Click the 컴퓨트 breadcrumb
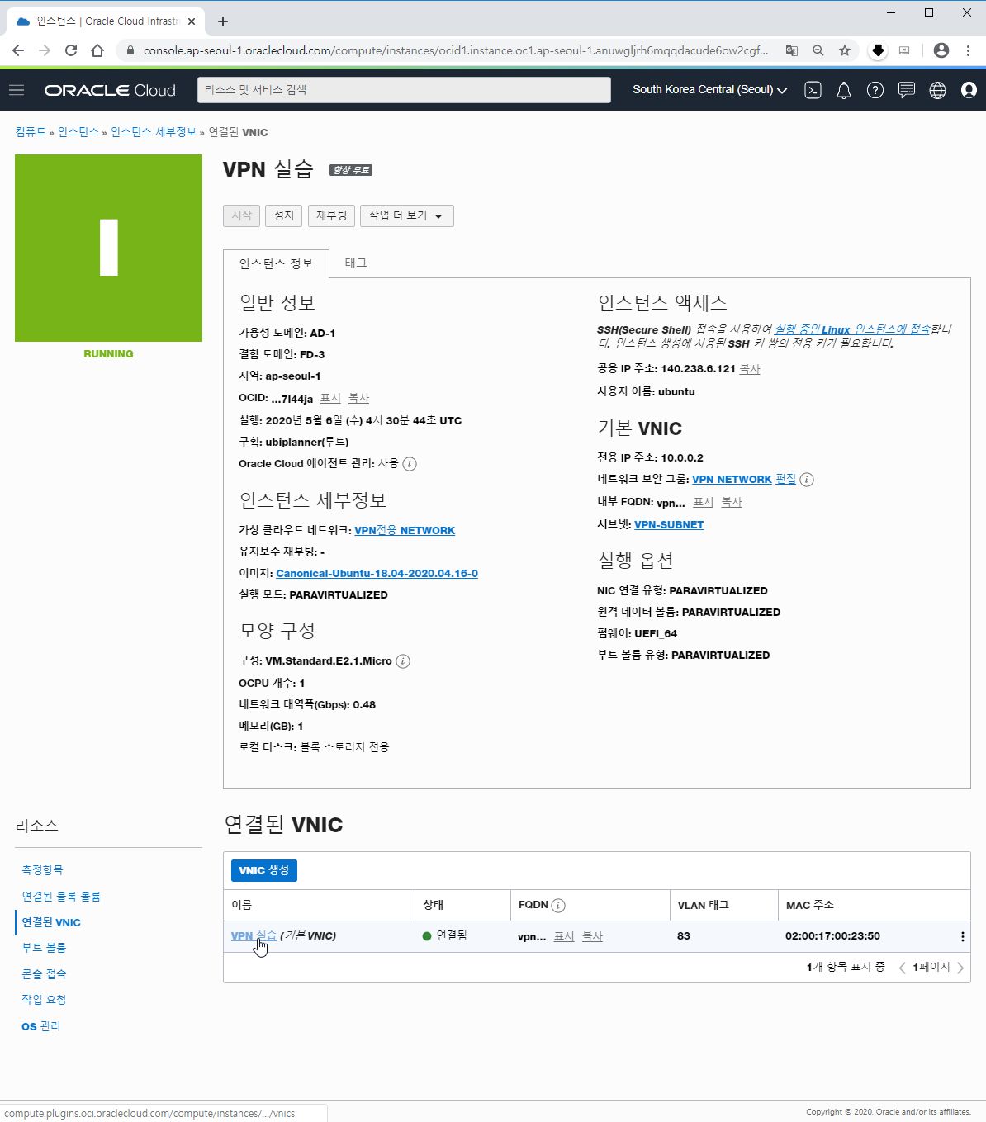 (31, 132)
